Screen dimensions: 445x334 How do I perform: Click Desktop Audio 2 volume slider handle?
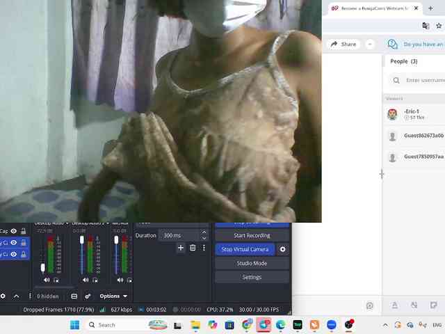click(x=82, y=239)
